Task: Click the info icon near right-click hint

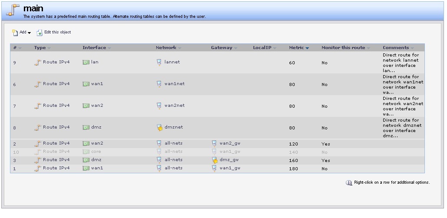Action: click(x=348, y=183)
